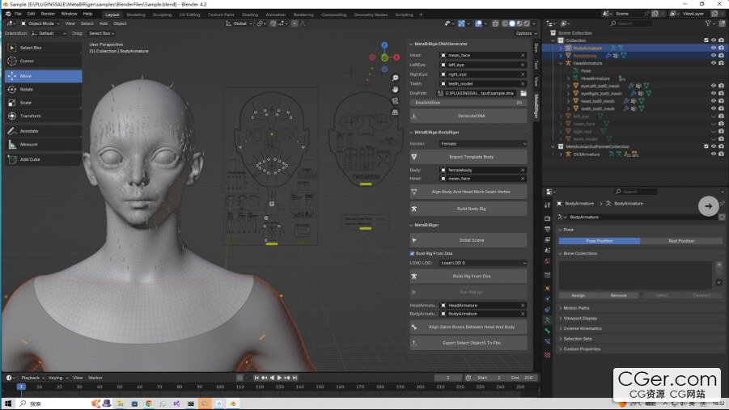The width and height of the screenshot is (729, 410).
Task: Toggle the Build Rig From Dna checkbox
Action: pyautogui.click(x=413, y=253)
